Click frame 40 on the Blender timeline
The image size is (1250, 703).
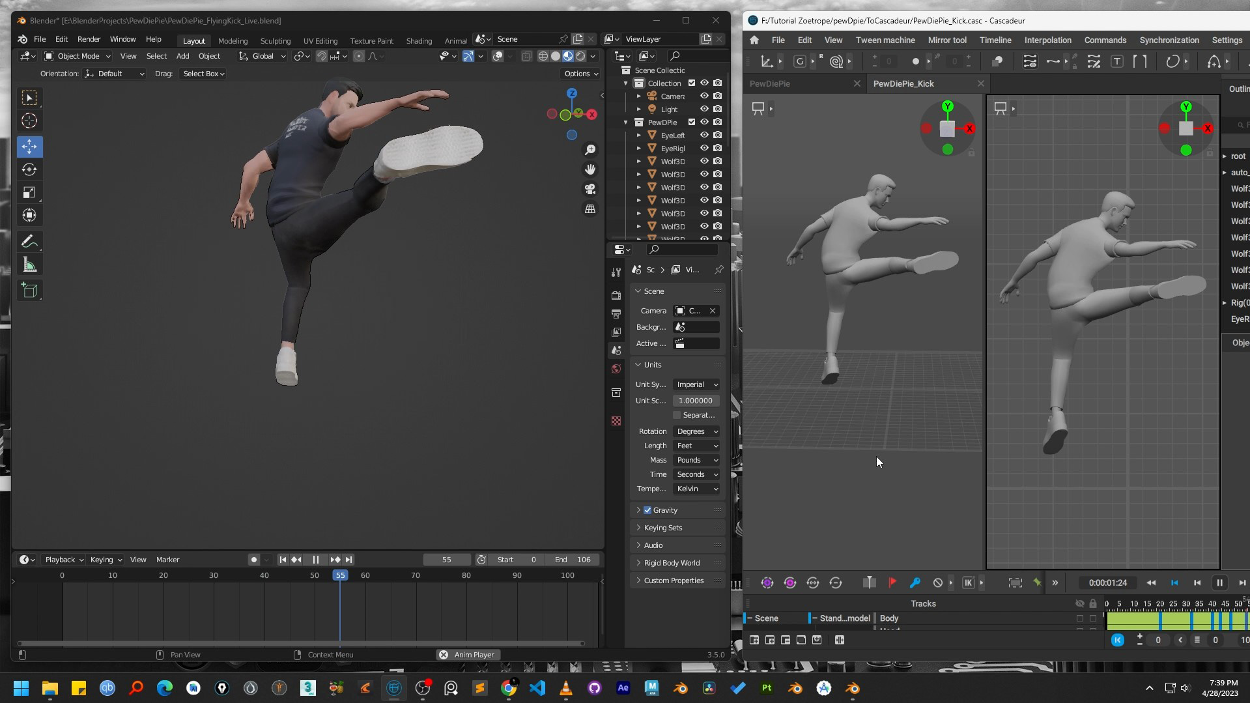[x=264, y=575]
